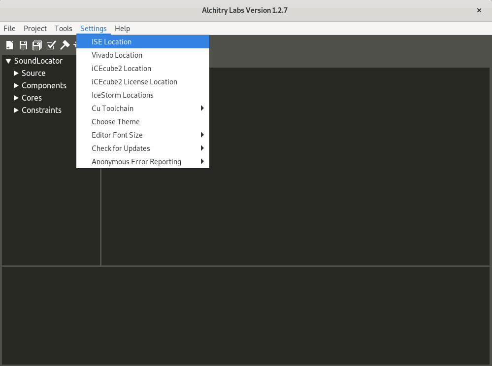Viewport: 492px width, 366px height.
Task: Click the Save All Files icon
Action: point(37,45)
